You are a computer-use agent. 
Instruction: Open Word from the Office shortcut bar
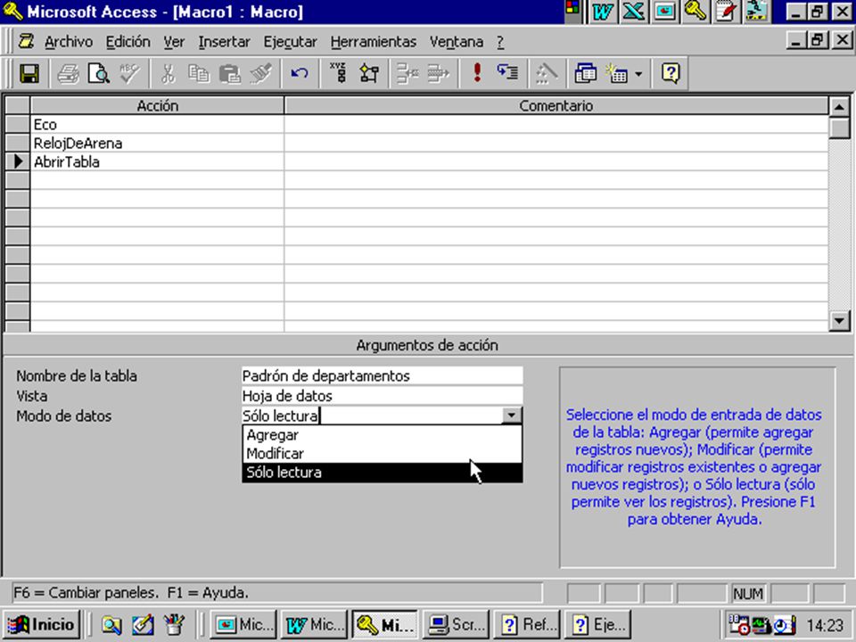603,12
